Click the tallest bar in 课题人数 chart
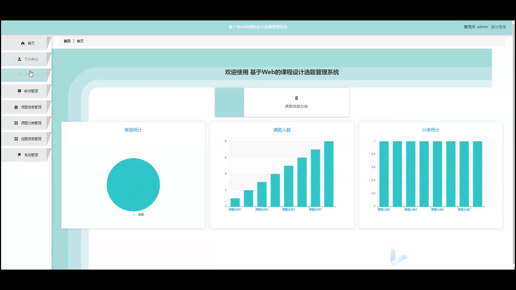 pyautogui.click(x=329, y=174)
